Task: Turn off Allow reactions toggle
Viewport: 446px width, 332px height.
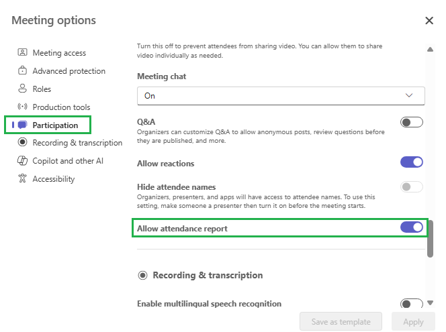Action: coord(411,162)
